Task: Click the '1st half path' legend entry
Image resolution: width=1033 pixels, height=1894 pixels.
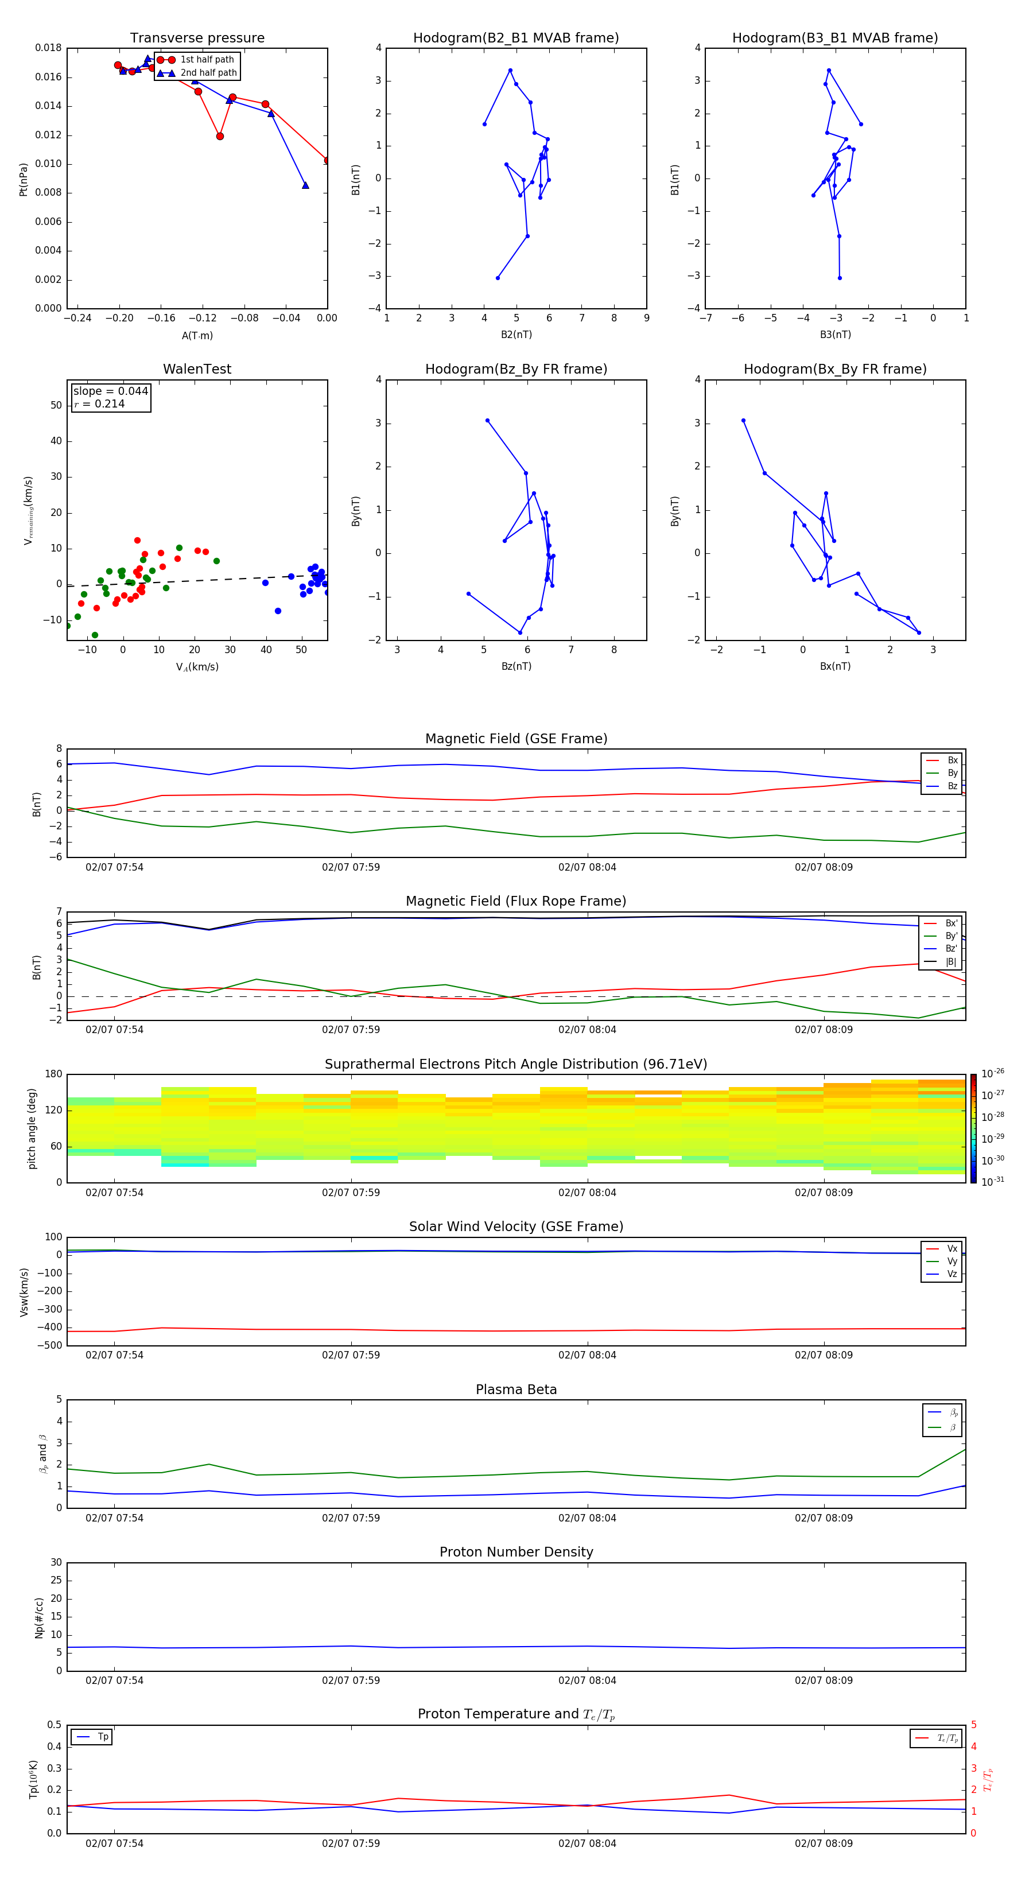Action: click(x=196, y=60)
